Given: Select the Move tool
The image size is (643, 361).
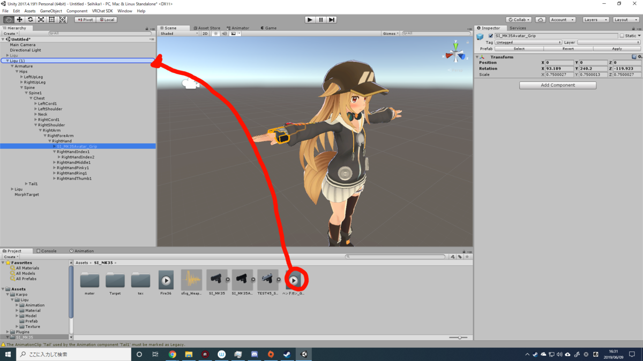Looking at the screenshot, I should pos(19,20).
